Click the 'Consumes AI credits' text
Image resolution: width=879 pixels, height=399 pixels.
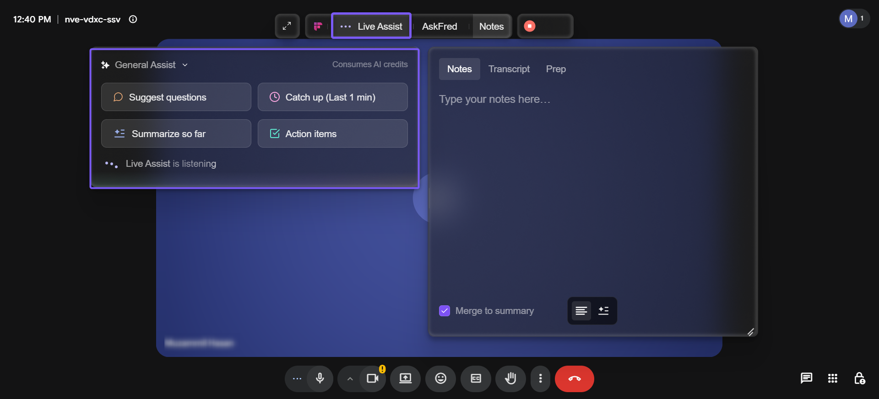click(x=370, y=64)
